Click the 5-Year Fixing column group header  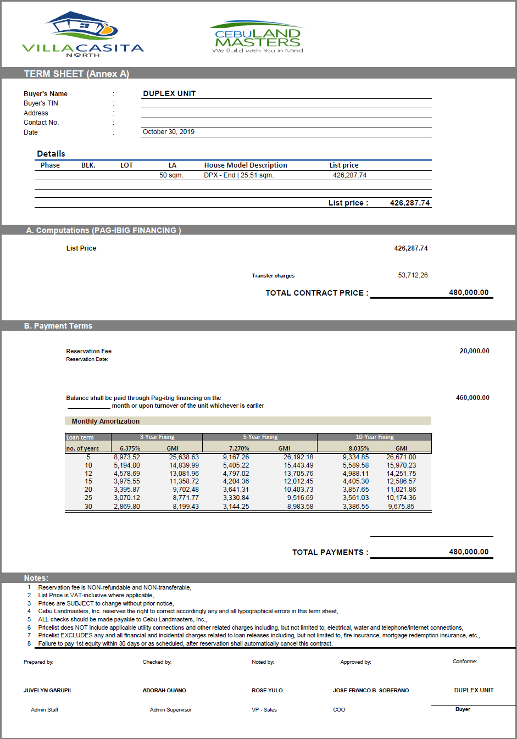(x=260, y=437)
